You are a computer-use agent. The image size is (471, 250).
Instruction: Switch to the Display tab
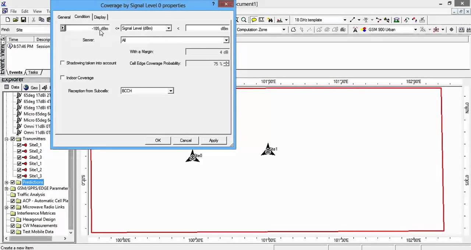100,17
